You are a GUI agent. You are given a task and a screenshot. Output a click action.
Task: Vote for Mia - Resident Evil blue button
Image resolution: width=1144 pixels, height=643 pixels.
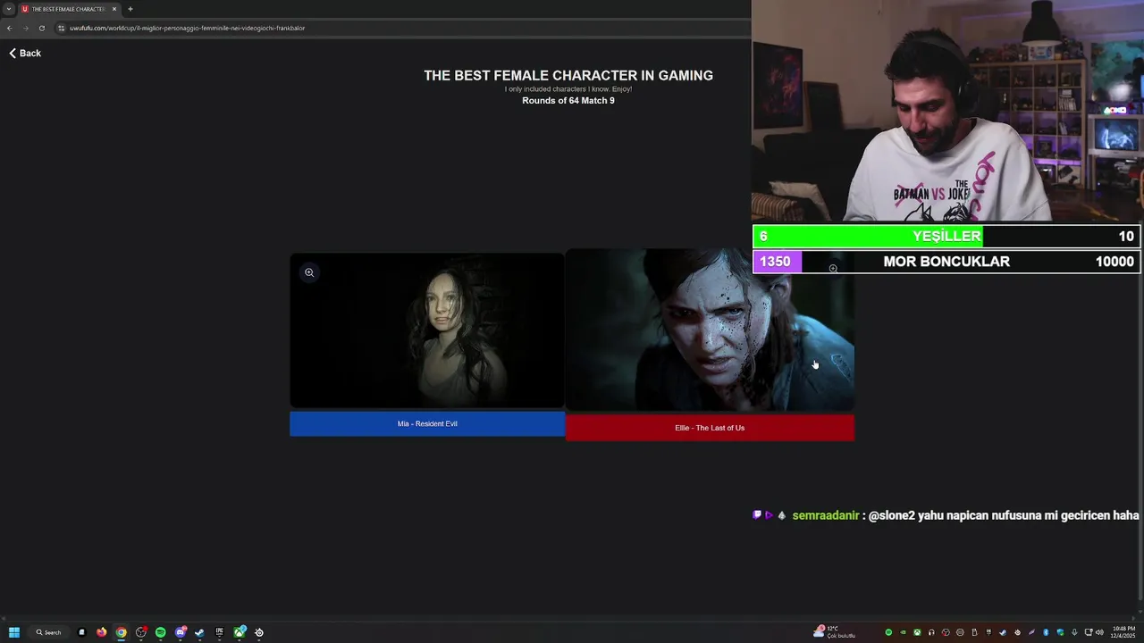tap(427, 423)
